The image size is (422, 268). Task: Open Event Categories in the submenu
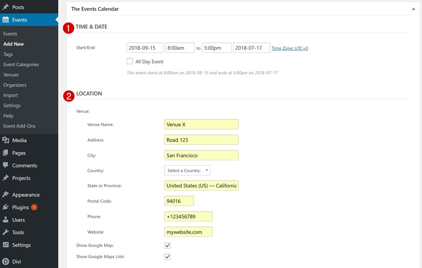[x=21, y=65]
